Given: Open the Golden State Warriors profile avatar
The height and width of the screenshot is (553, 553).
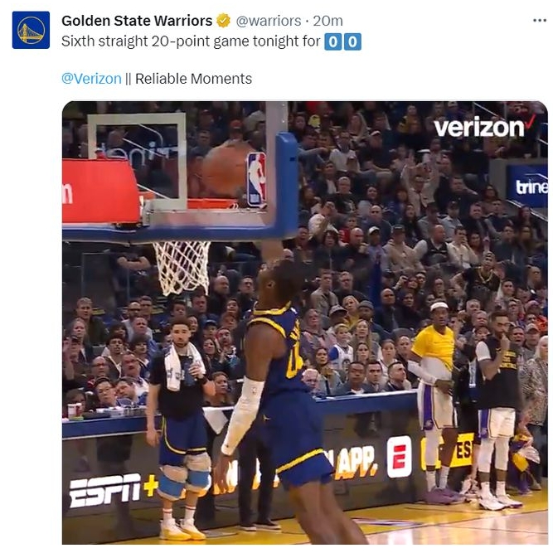Looking at the screenshot, I should tap(31, 30).
